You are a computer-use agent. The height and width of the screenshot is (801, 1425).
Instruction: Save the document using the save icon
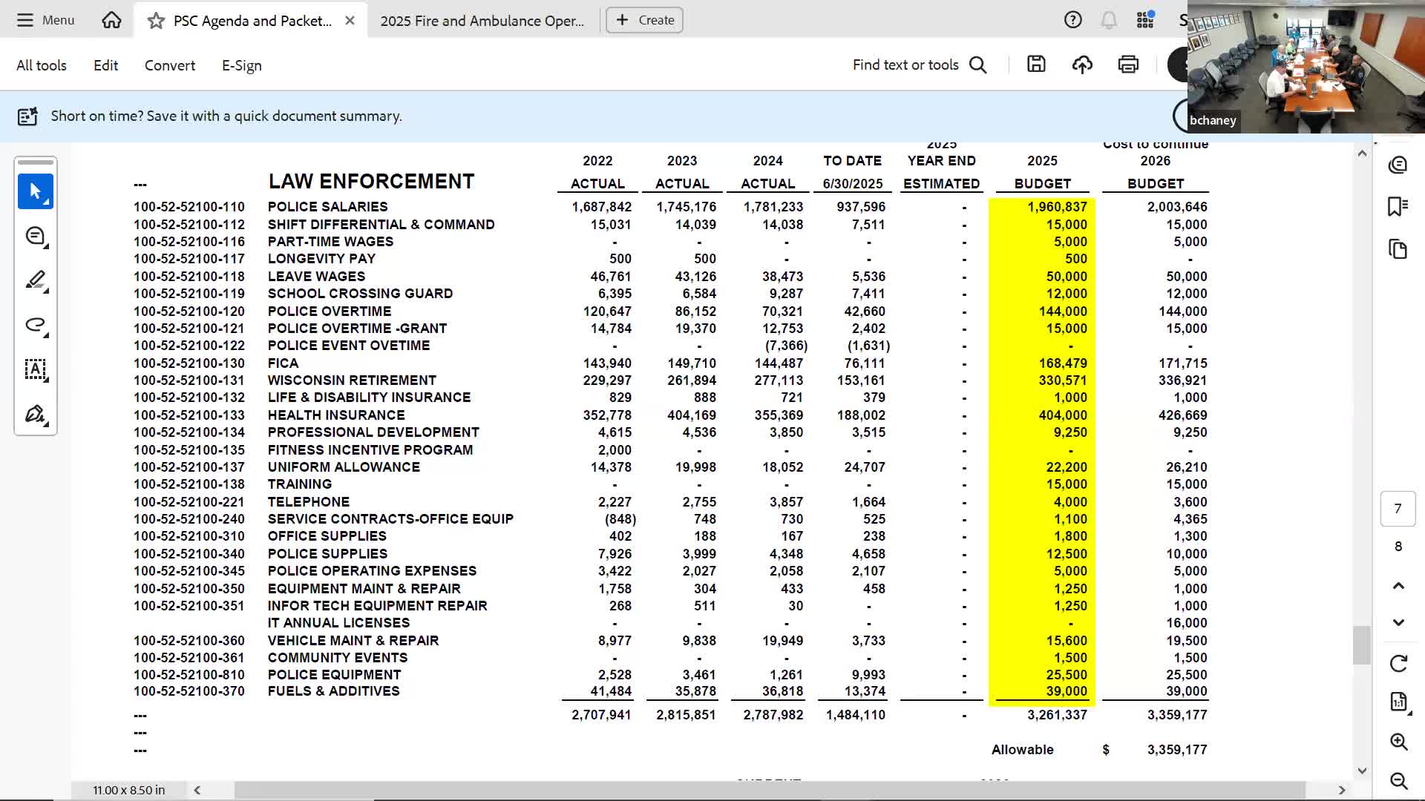(1036, 65)
